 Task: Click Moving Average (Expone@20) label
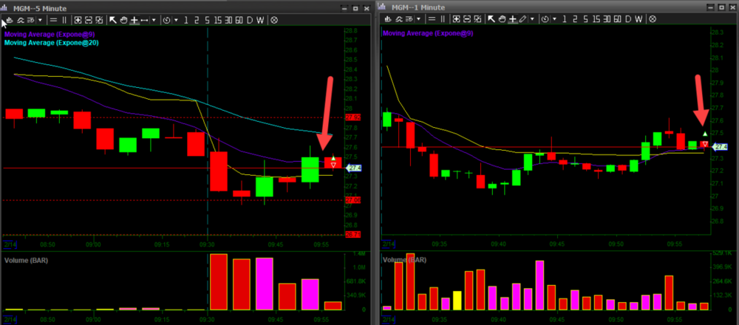(52, 43)
